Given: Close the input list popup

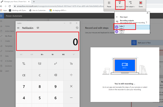Looking at the screenshot, I should (147, 13).
